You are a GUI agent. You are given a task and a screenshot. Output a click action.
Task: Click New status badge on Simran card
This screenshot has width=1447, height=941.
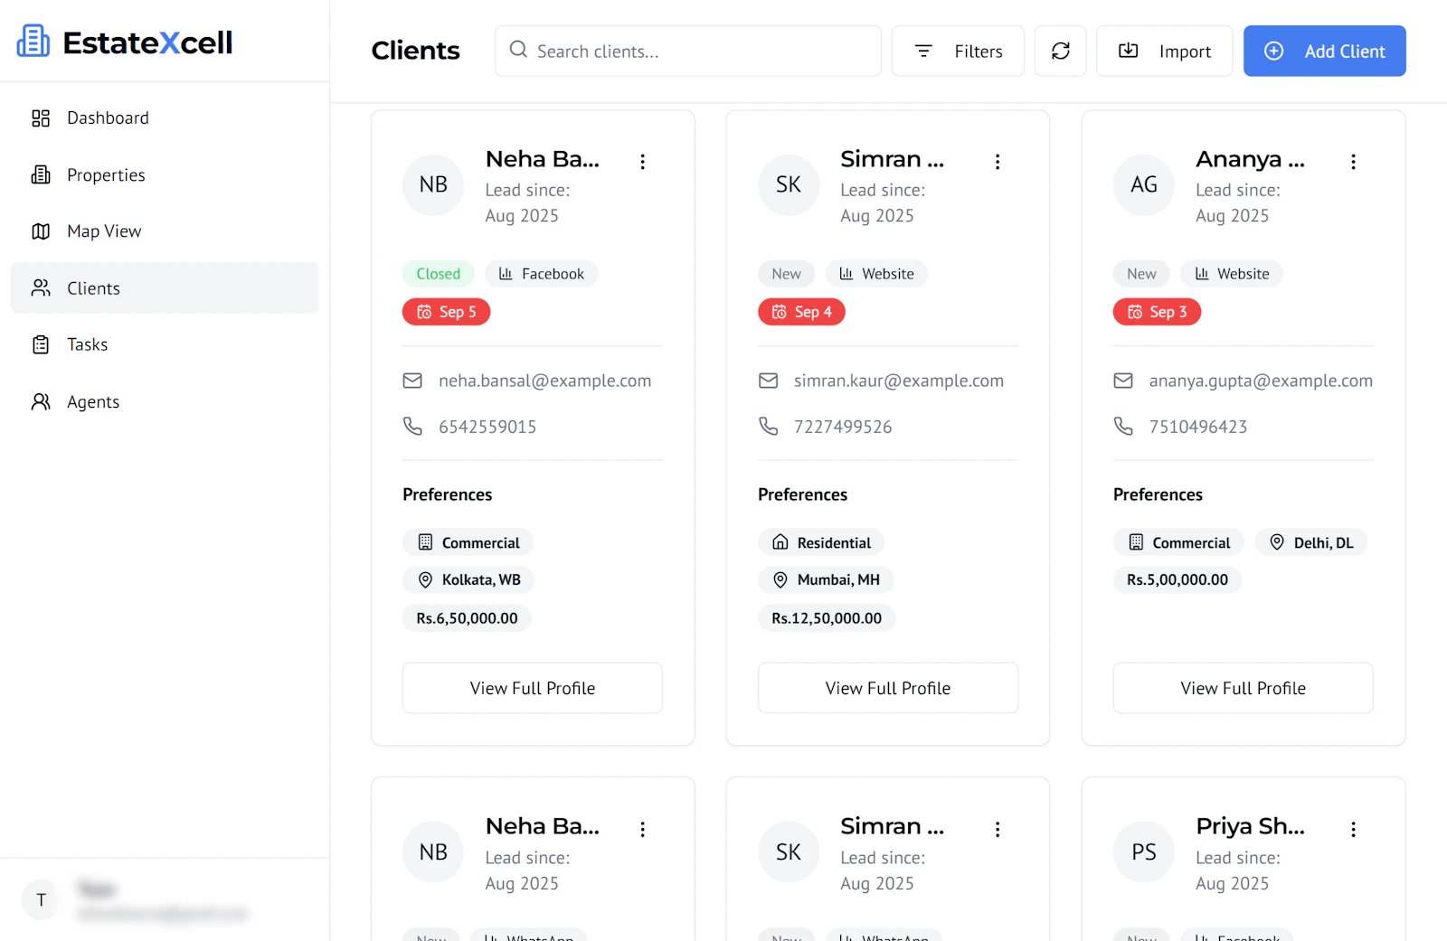[786, 274]
